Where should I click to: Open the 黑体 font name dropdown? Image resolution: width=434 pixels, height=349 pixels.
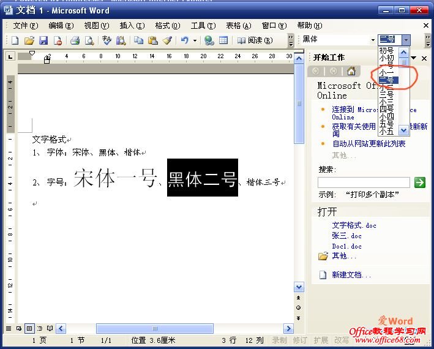(x=372, y=40)
